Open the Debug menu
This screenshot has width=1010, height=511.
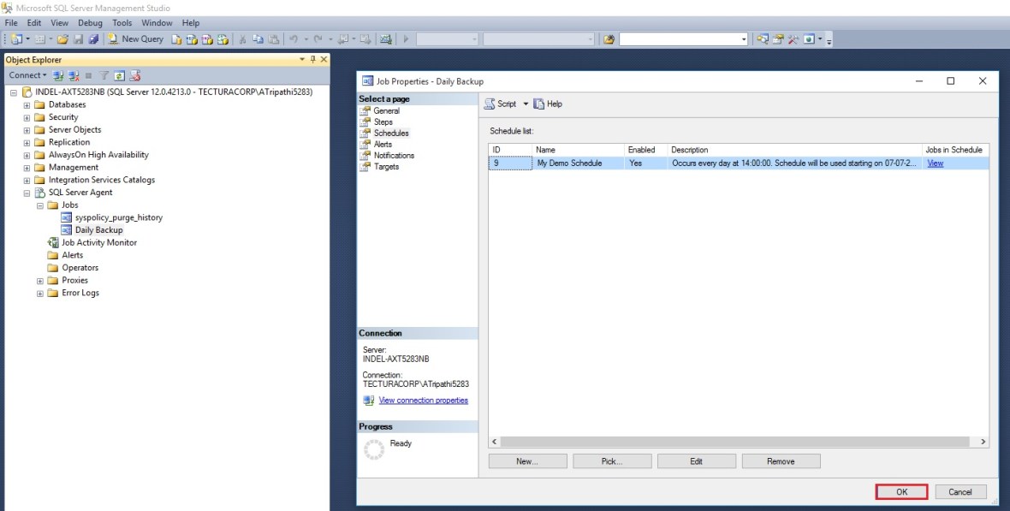[89, 23]
